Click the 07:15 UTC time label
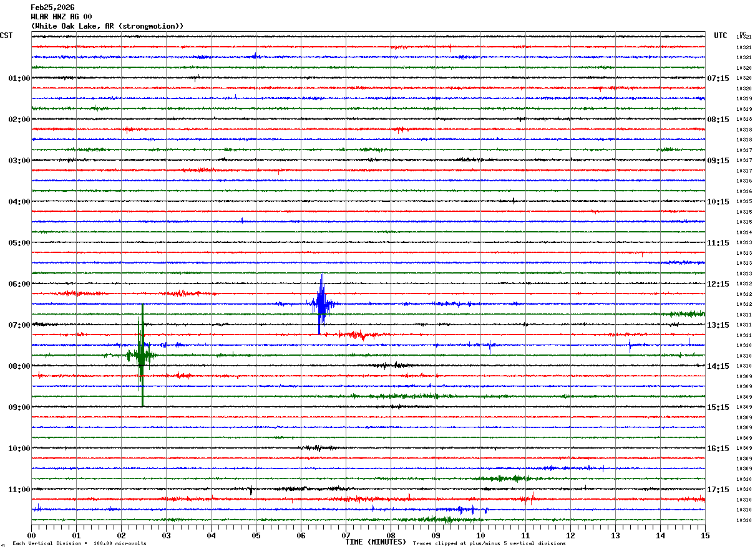This screenshot has width=755, height=552. click(x=718, y=79)
